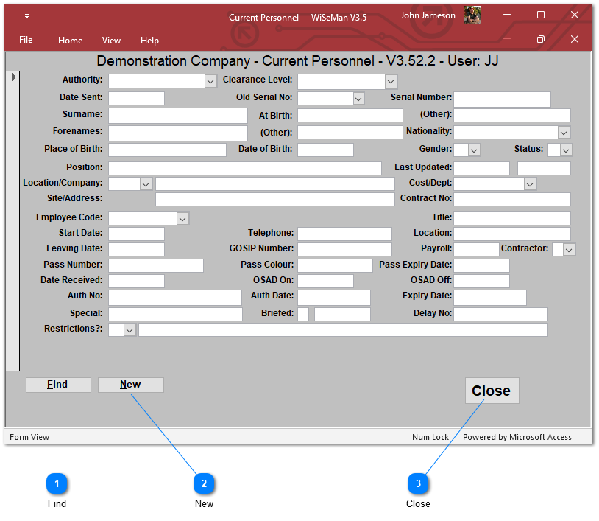
Task: Open the Clearance Level dropdown list
Action: point(391,82)
